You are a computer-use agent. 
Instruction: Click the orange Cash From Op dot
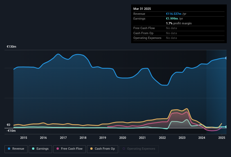click(x=91, y=149)
